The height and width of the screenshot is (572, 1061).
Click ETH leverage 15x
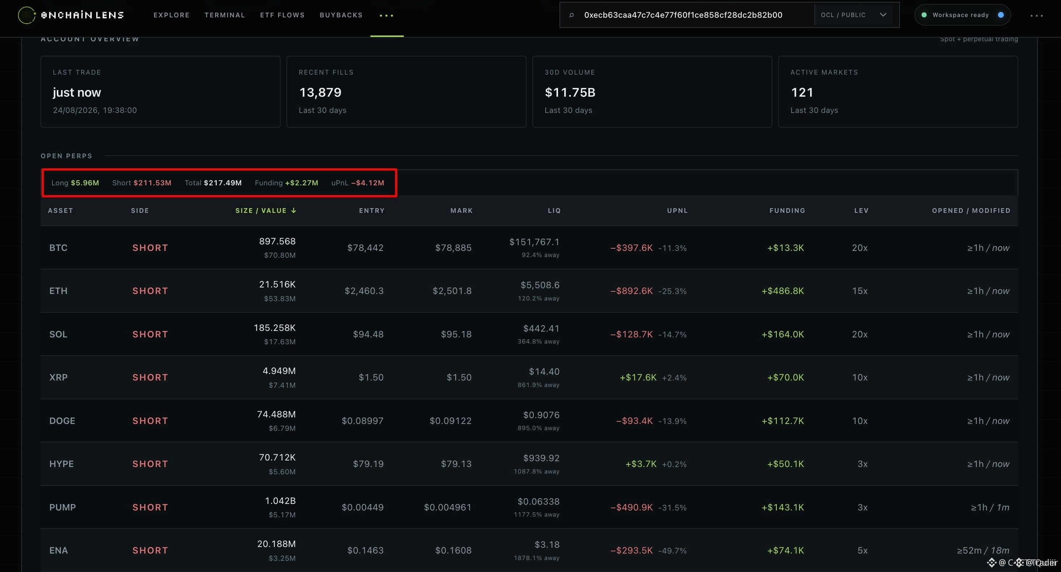point(860,291)
